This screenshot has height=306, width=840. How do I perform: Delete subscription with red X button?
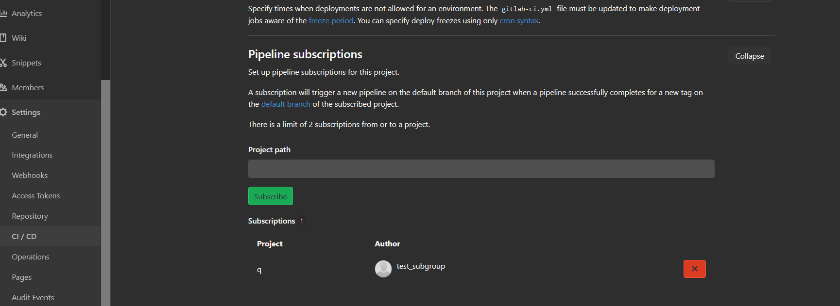click(694, 269)
